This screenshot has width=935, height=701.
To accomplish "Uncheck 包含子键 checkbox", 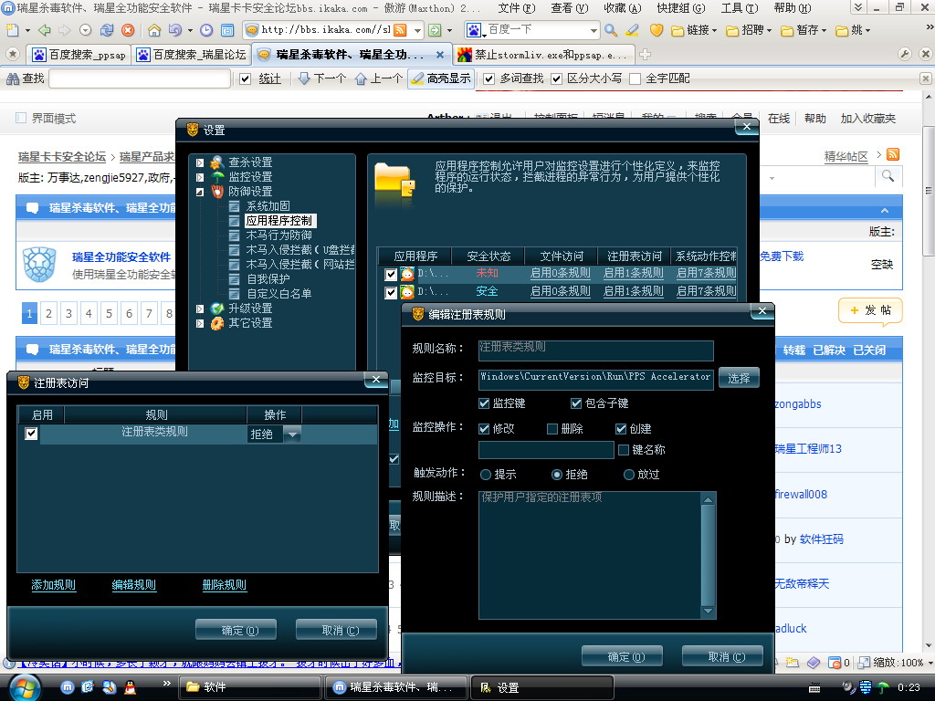I will 576,403.
